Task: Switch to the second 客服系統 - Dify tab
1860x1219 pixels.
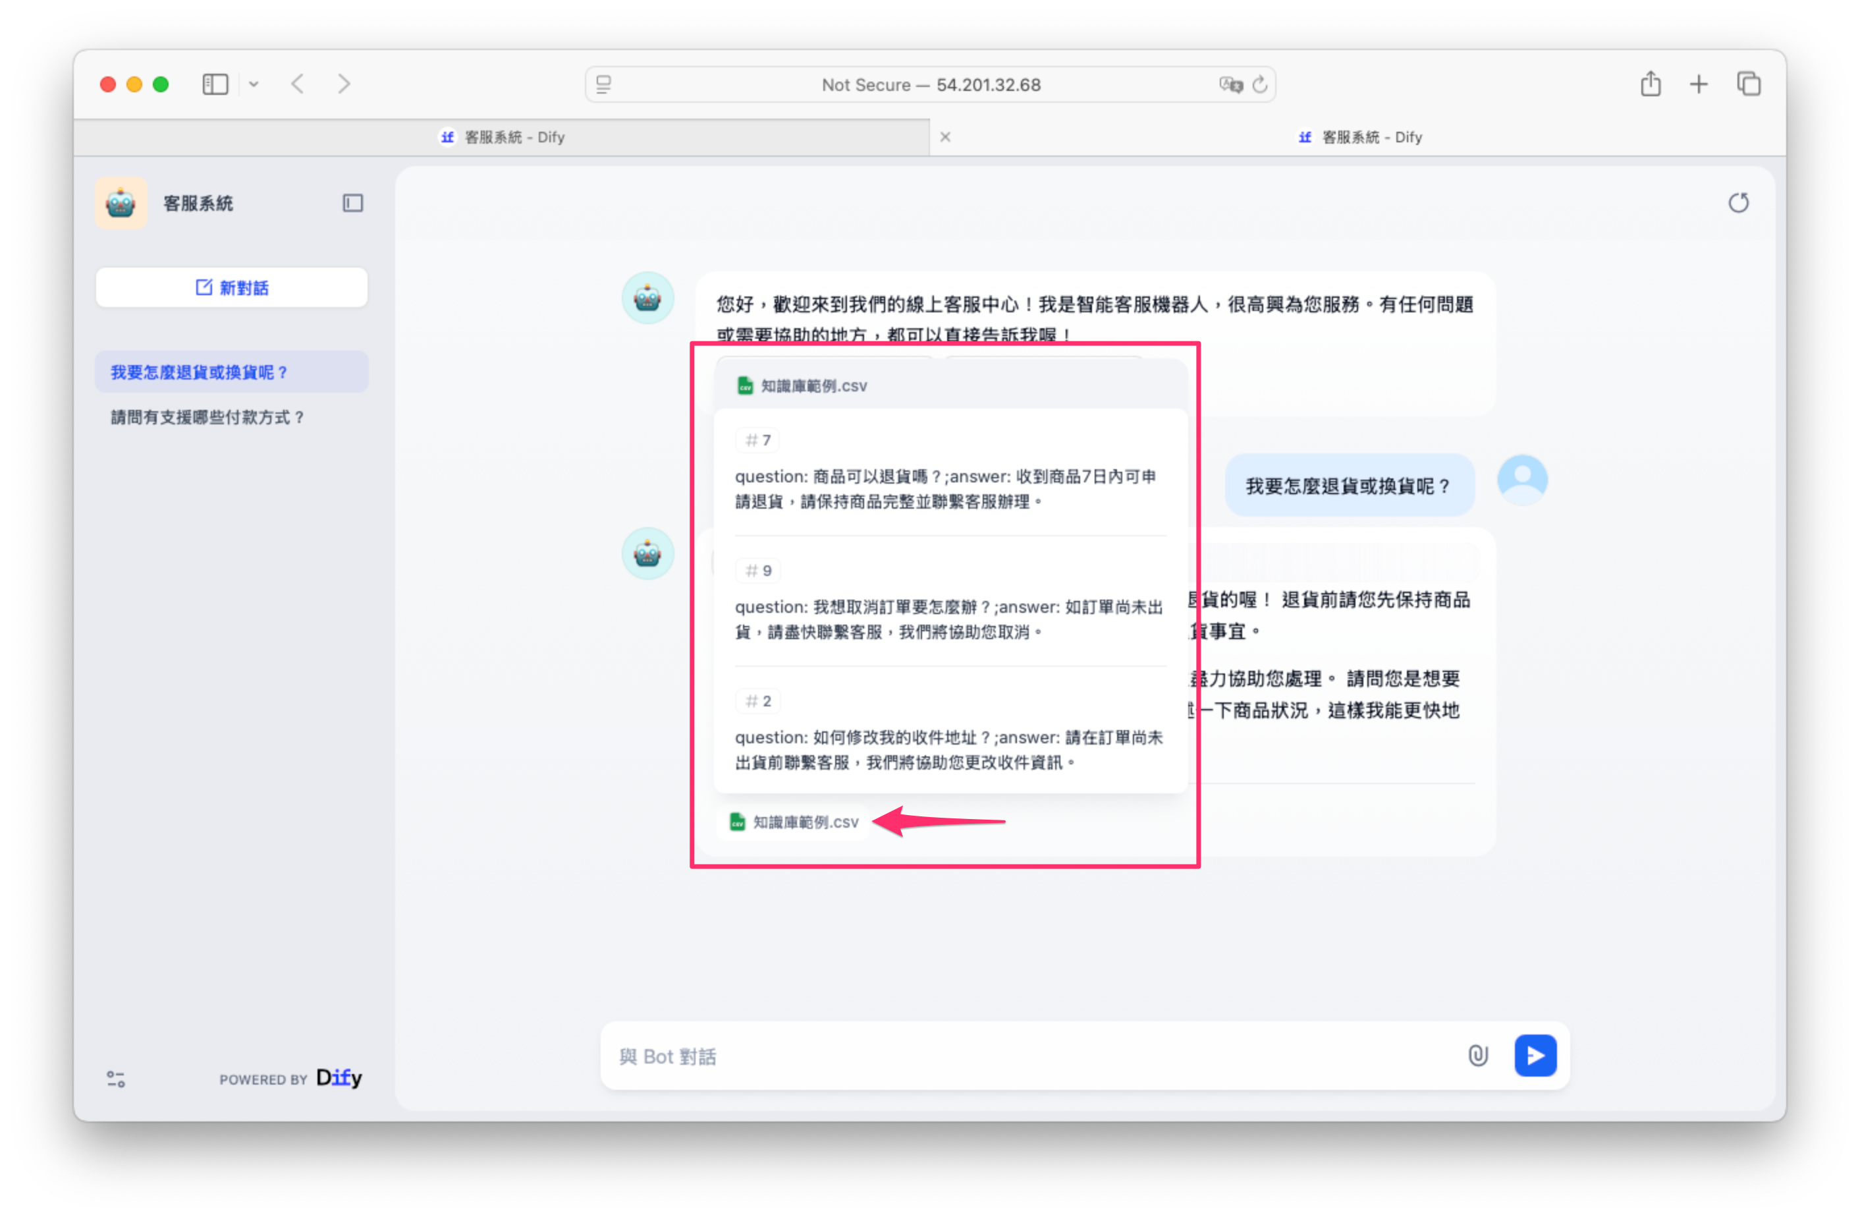Action: pos(1359,137)
